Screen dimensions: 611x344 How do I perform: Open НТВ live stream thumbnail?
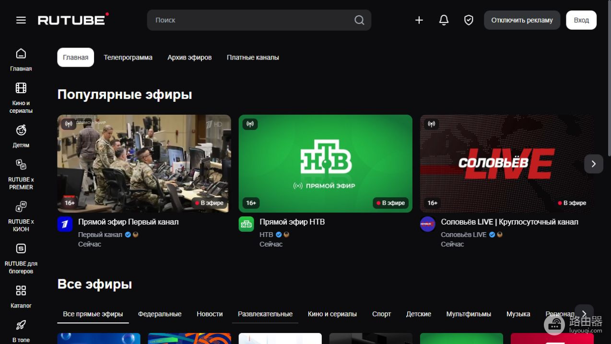pyautogui.click(x=326, y=164)
